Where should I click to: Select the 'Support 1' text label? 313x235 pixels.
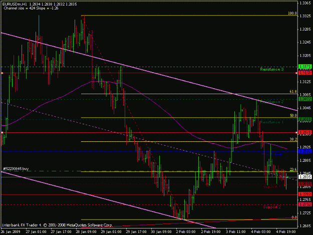(x=272, y=187)
